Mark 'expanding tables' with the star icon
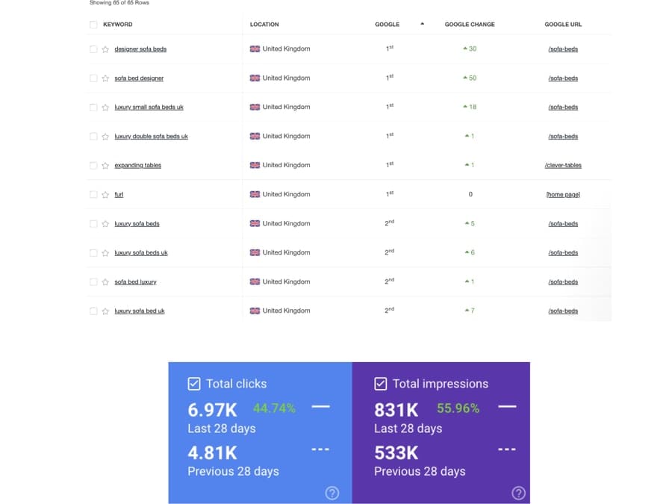Viewport: 672px width, 504px height. click(x=105, y=166)
